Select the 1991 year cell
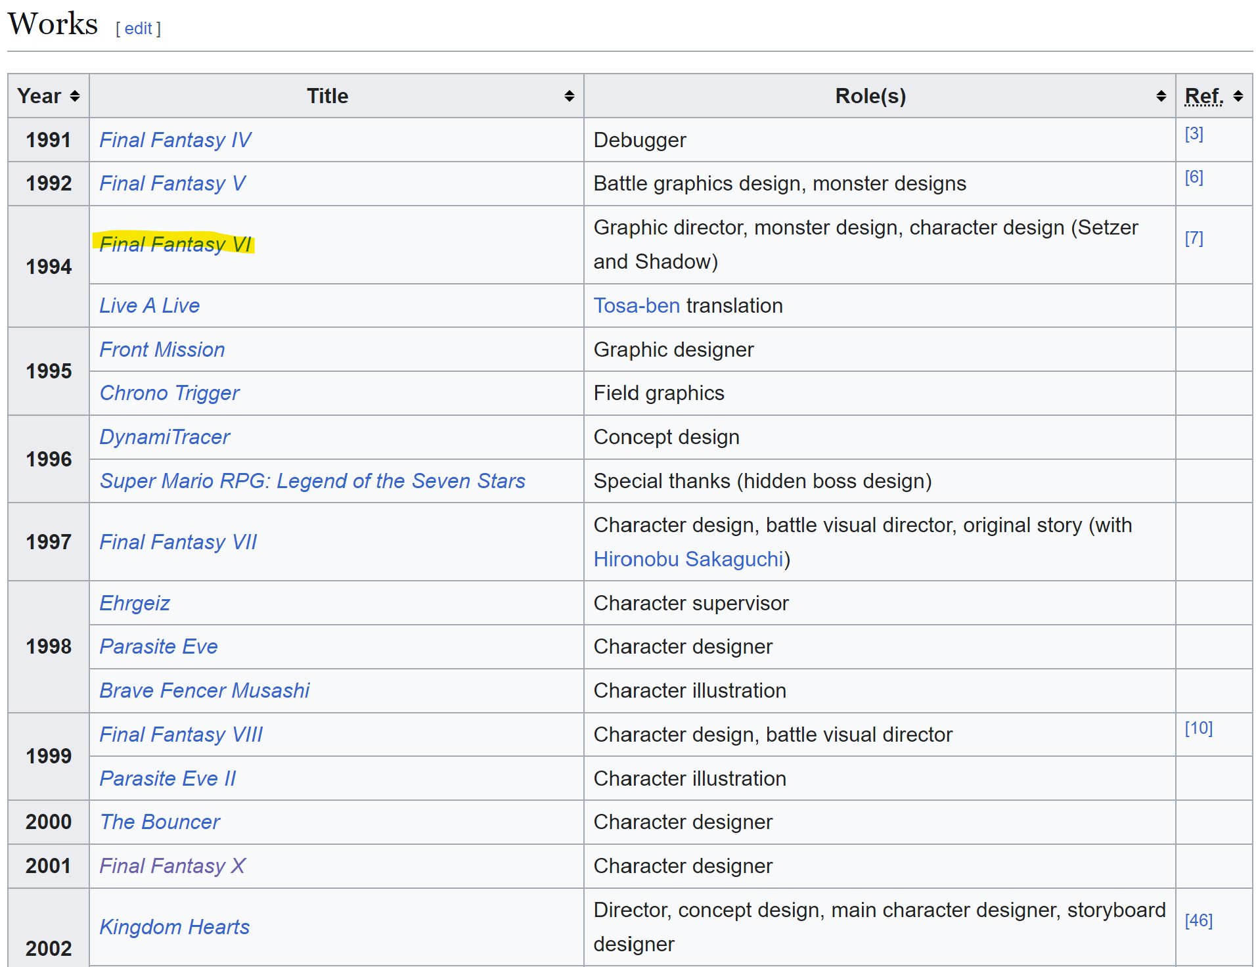Image resolution: width=1256 pixels, height=967 pixels. click(x=49, y=140)
